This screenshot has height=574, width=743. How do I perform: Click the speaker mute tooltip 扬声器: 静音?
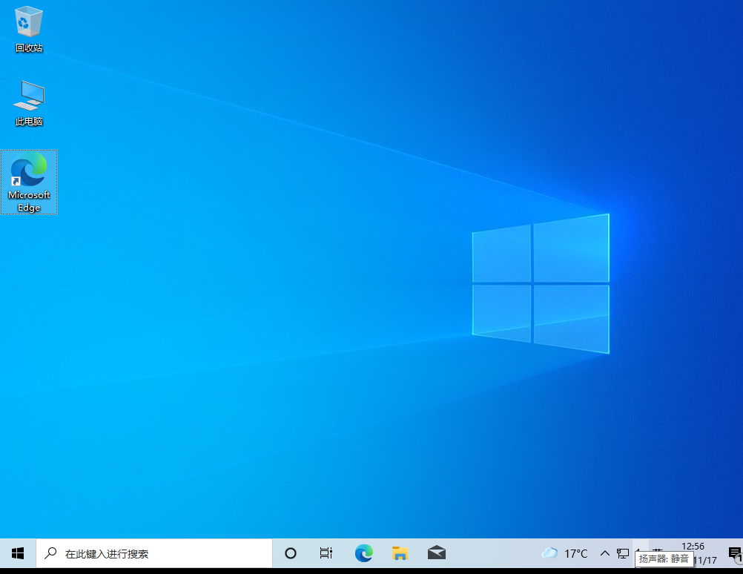(663, 558)
